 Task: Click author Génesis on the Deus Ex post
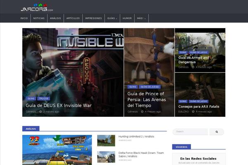(x=31, y=112)
